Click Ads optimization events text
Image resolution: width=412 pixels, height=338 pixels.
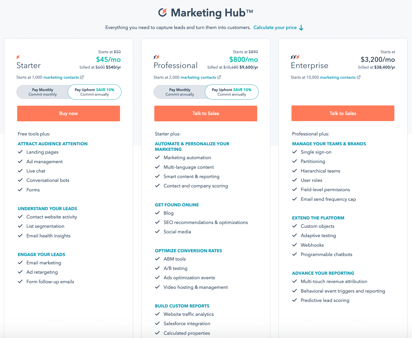189,278
